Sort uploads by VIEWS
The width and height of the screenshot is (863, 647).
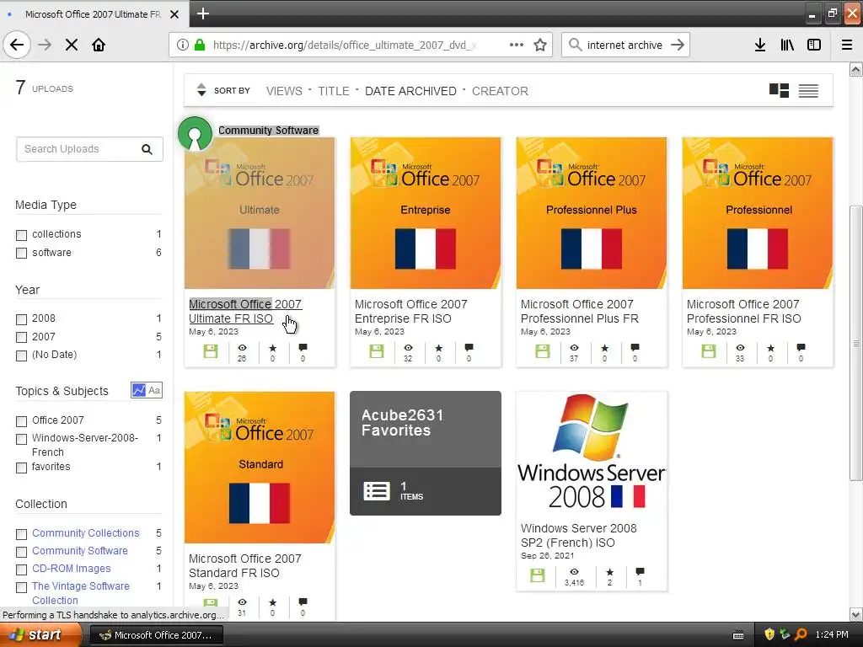pos(284,91)
